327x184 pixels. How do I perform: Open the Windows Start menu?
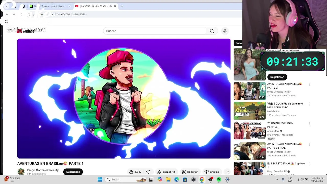100,179
